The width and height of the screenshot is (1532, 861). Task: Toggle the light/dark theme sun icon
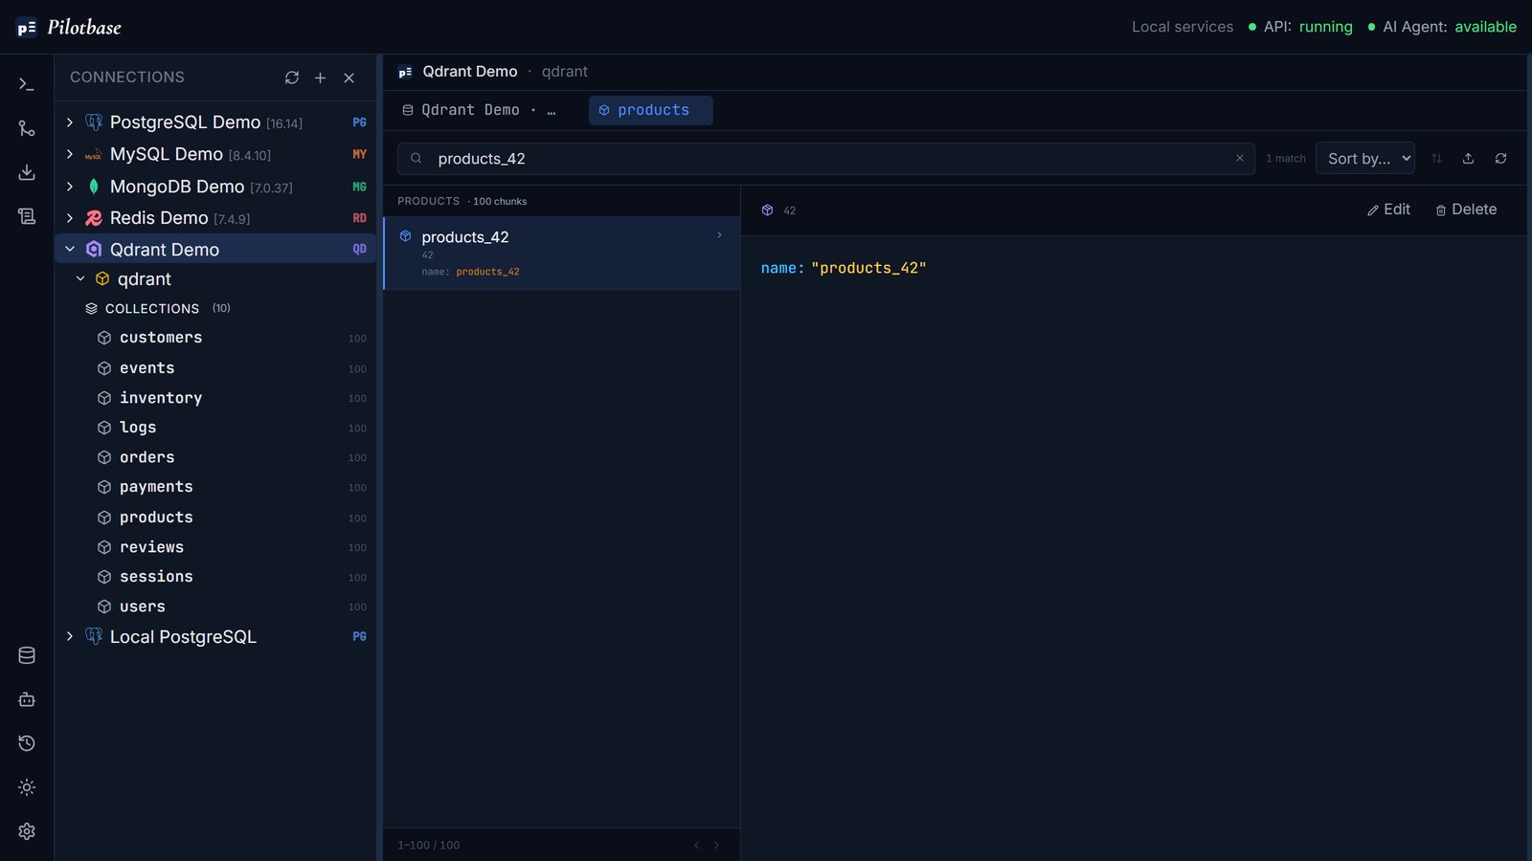(27, 787)
